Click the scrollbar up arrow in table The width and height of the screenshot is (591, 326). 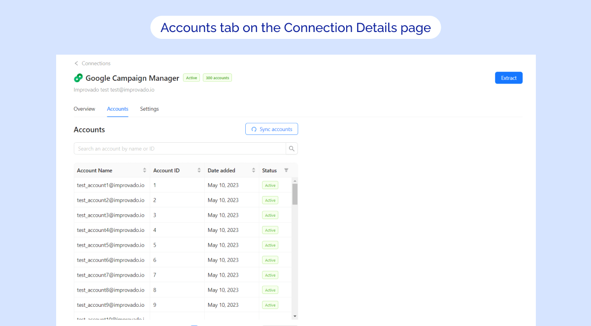pos(295,181)
